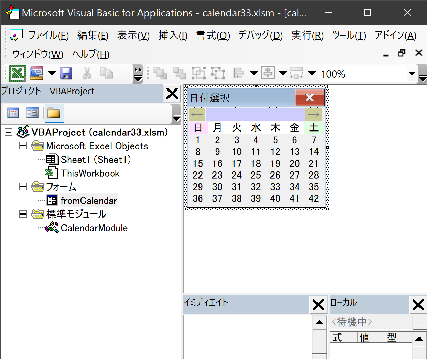
Task: Click the Ungroup controls icon
Action: point(218,73)
